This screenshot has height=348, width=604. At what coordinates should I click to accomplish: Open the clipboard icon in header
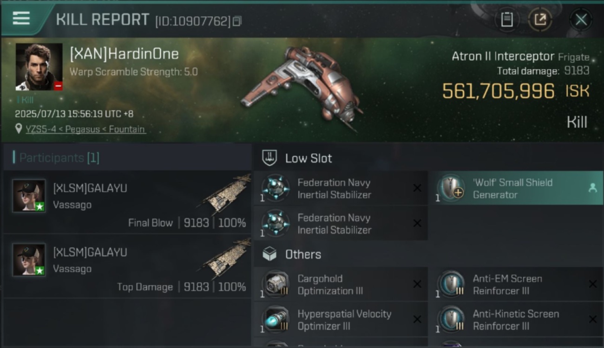(x=506, y=19)
